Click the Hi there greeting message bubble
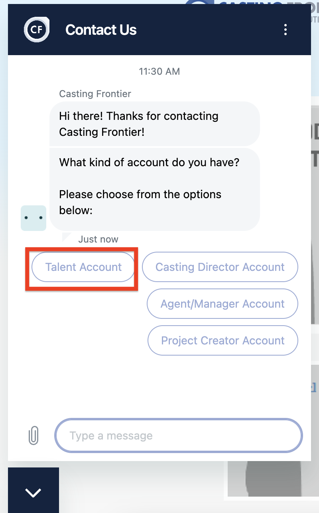The width and height of the screenshot is (319, 513). pyautogui.click(x=155, y=124)
